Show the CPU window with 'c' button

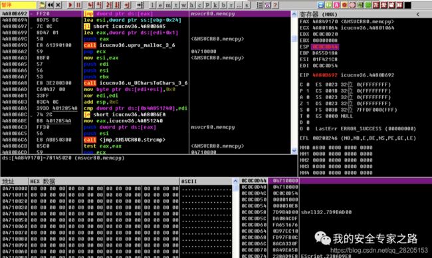pyautogui.click(x=199, y=5)
